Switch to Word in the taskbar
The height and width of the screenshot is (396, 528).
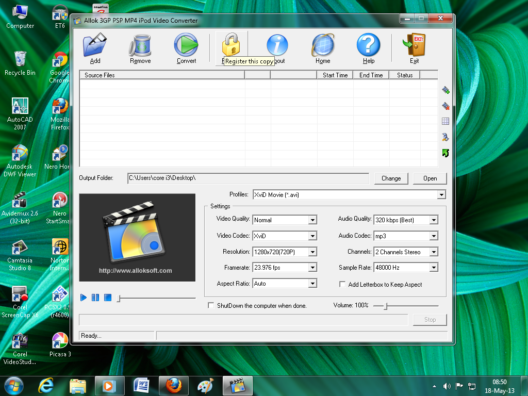(141, 386)
